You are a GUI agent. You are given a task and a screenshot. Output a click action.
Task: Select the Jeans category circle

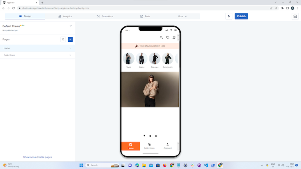tap(142, 59)
